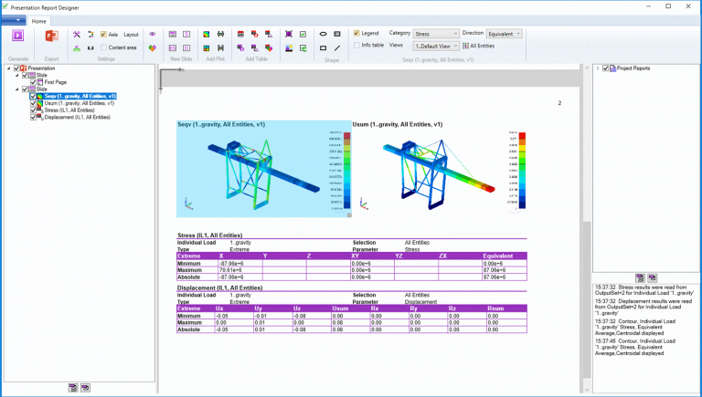Click the first Add Plot contour icon
The width and height of the screenshot is (702, 397).
[x=207, y=34]
